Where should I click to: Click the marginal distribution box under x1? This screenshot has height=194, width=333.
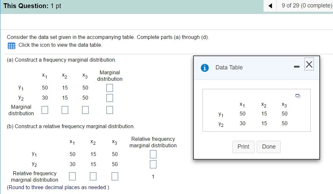[45, 110]
